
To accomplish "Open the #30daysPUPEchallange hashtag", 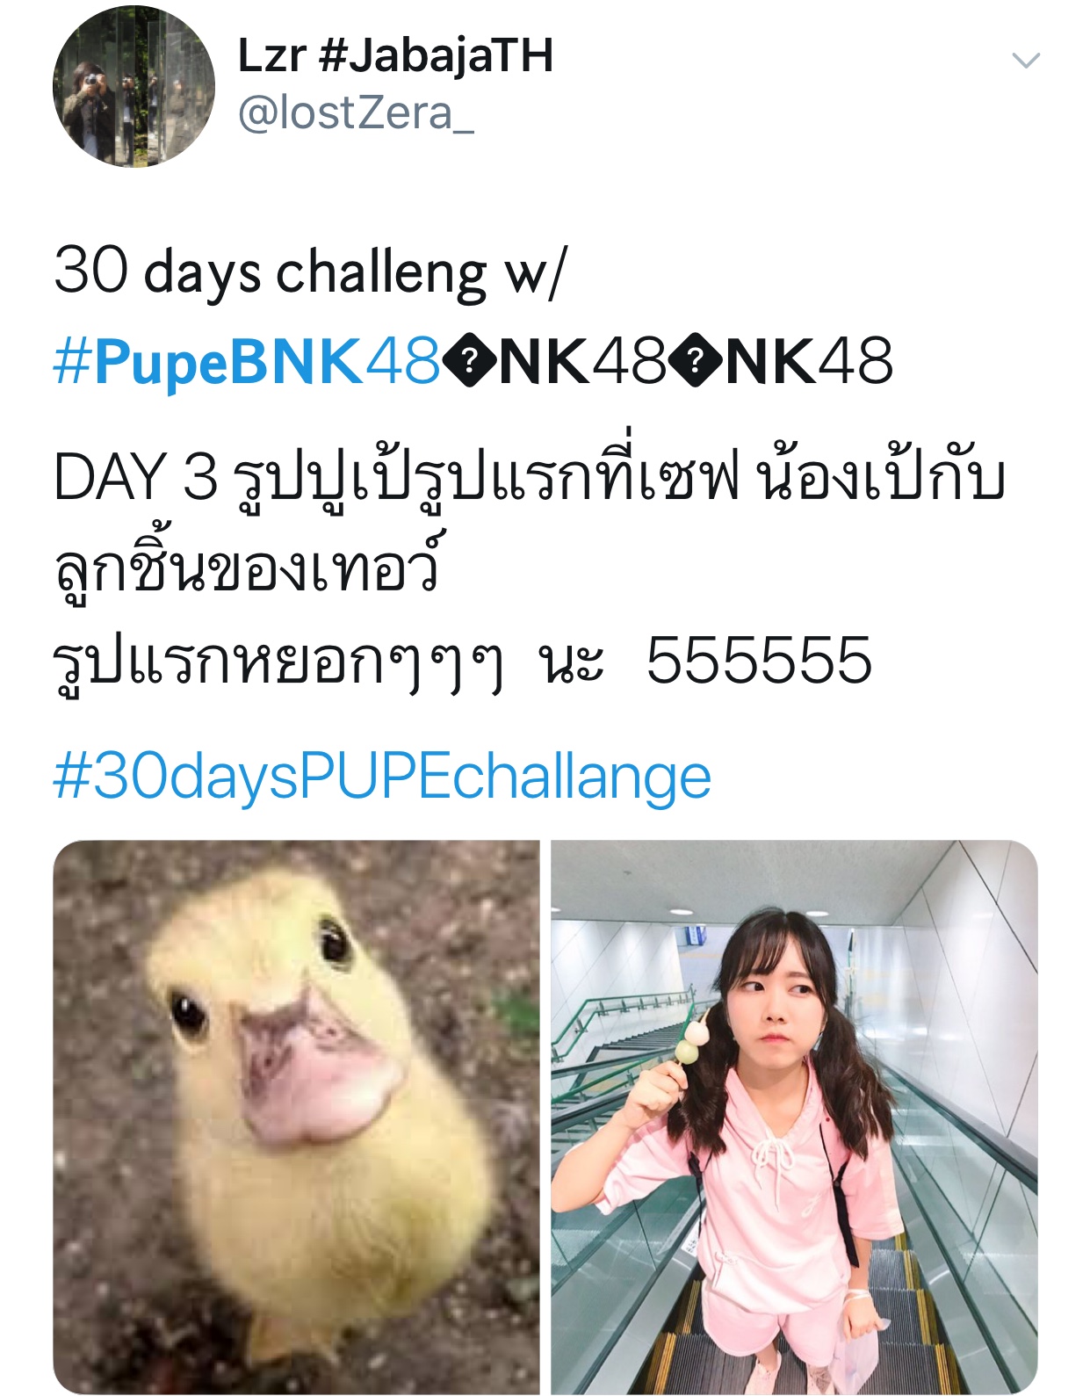I will [382, 778].
